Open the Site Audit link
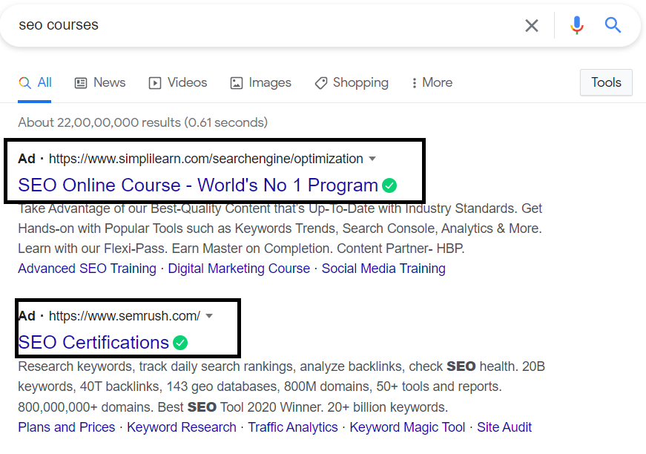 [504, 427]
